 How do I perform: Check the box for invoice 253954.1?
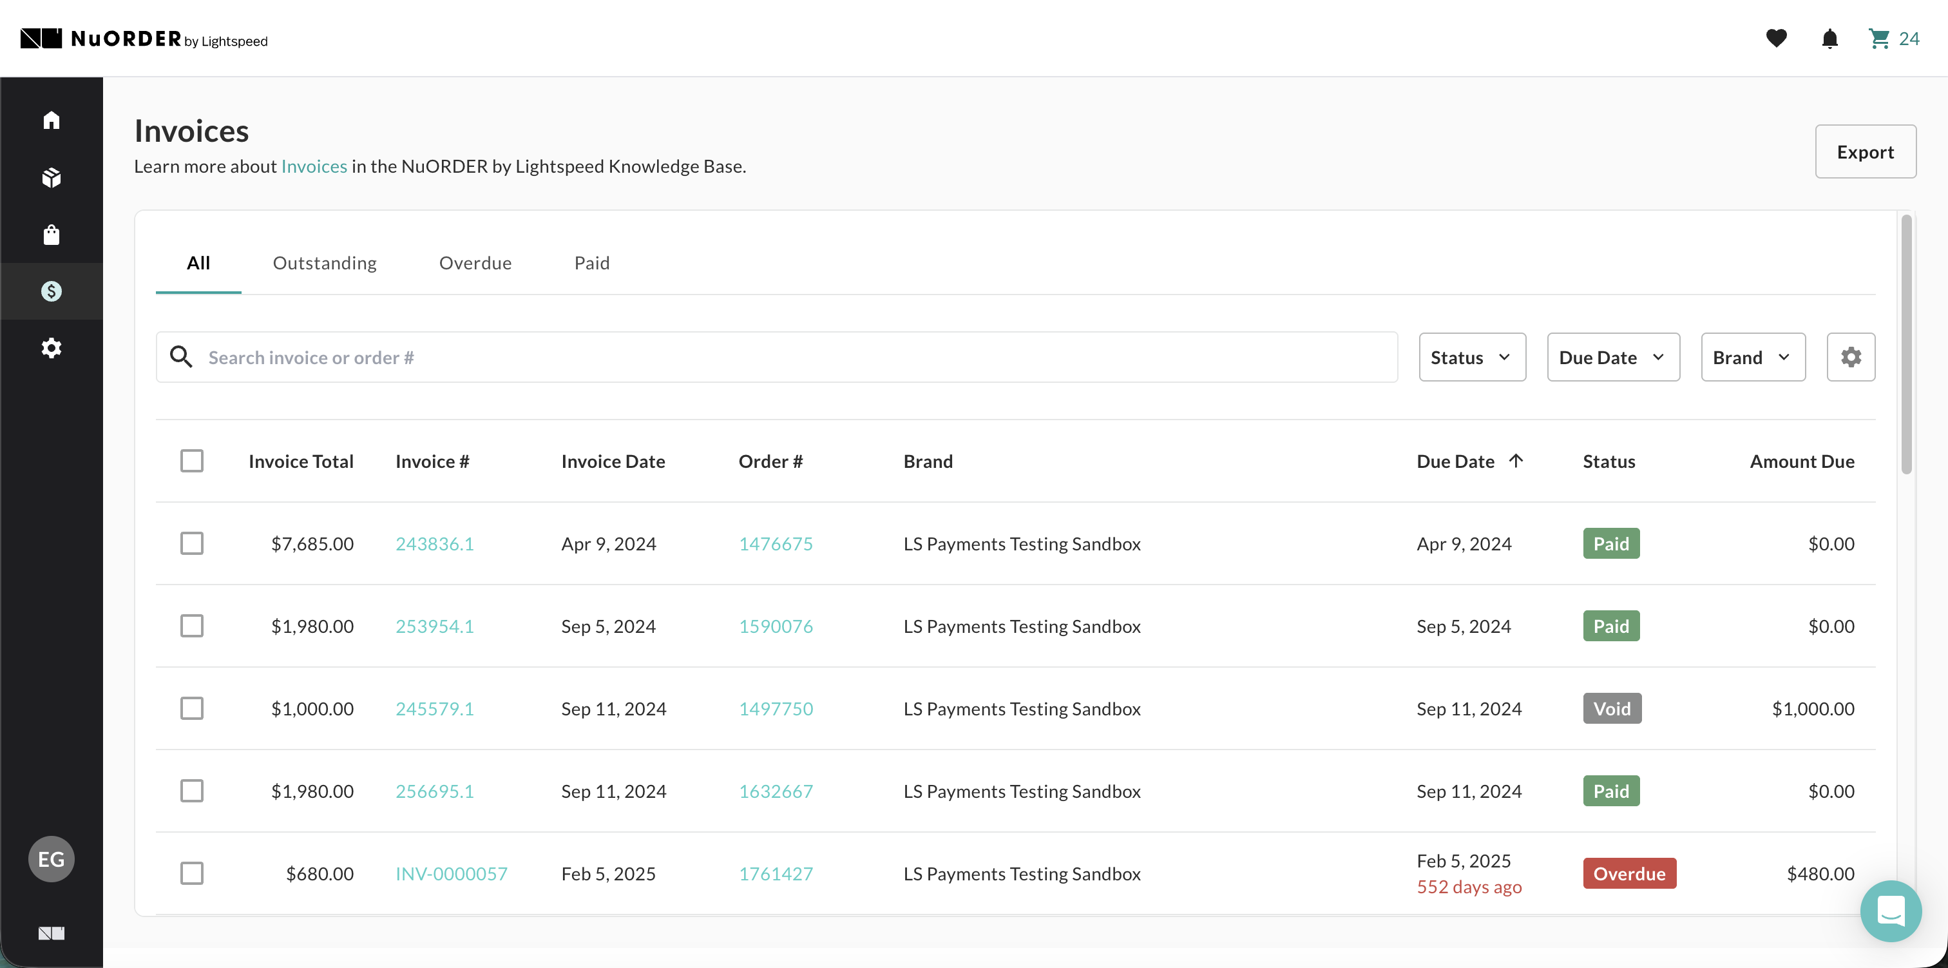pyautogui.click(x=192, y=626)
